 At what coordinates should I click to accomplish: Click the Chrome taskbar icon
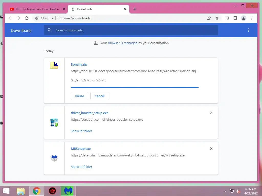pos(37,191)
